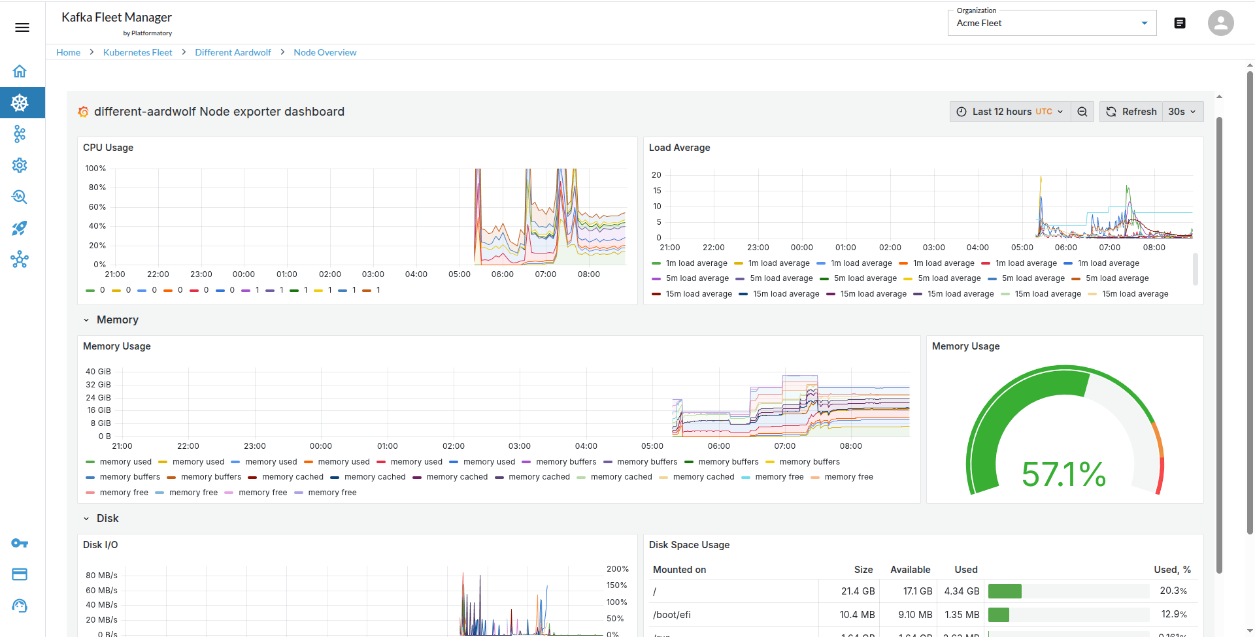Sort disk table by Used, % column
This screenshot has height=637, width=1255.
[1172, 570]
